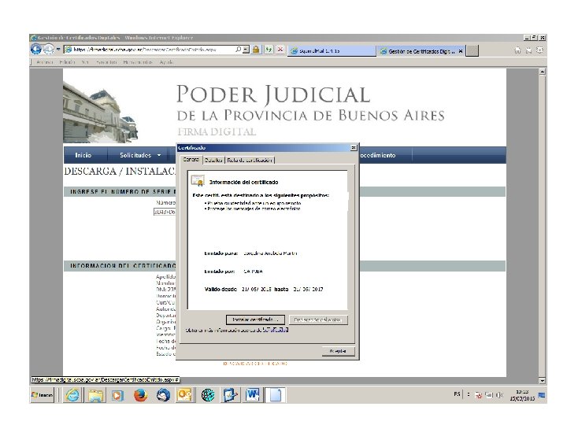Open the Ver menu
This screenshot has height=425, width=567.
(x=85, y=62)
